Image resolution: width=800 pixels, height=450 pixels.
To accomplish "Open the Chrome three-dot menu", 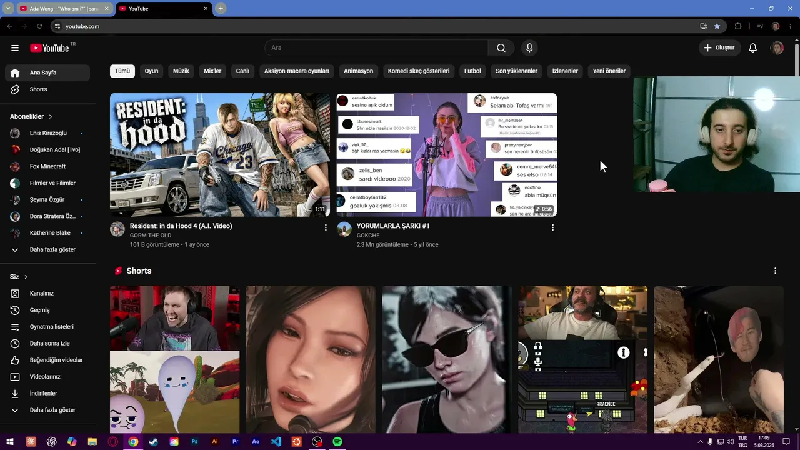I will click(x=791, y=26).
